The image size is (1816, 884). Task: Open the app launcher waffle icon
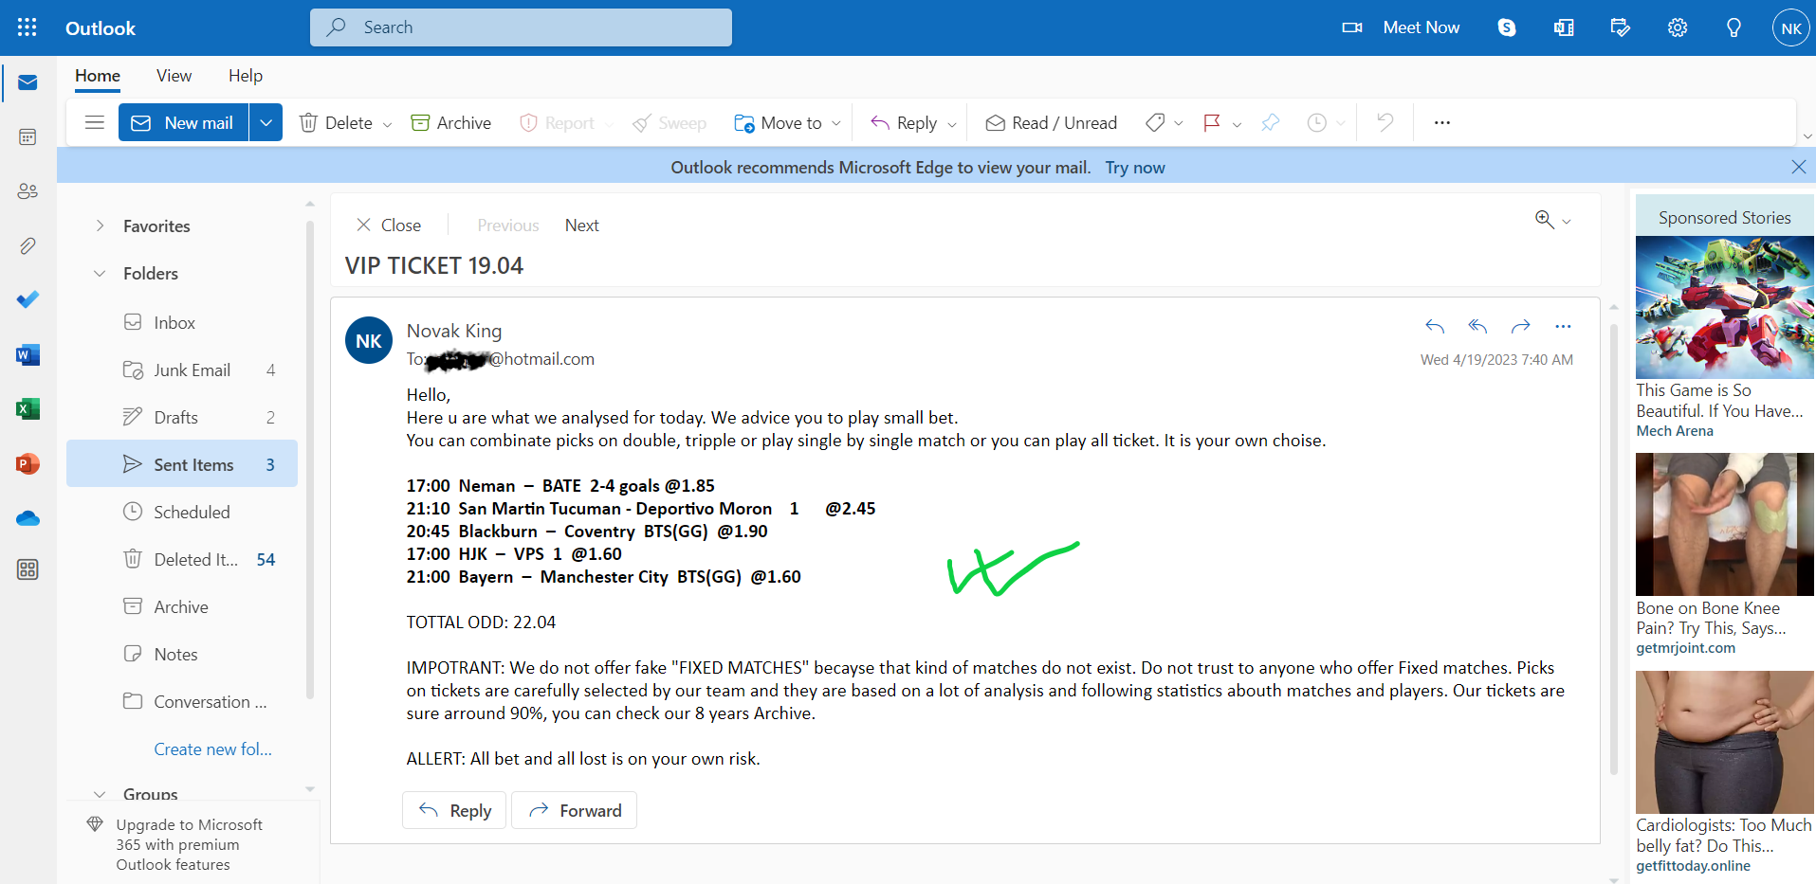pos(28,27)
